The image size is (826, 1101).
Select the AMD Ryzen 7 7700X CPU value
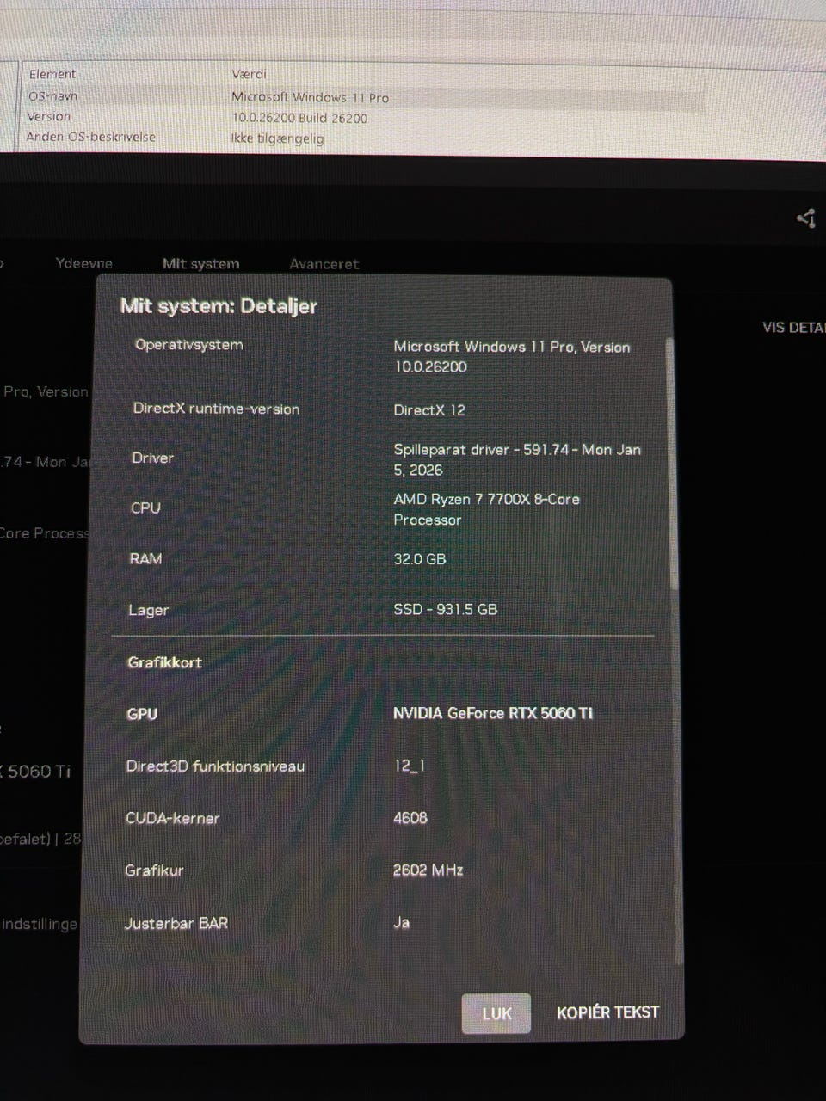(486, 509)
